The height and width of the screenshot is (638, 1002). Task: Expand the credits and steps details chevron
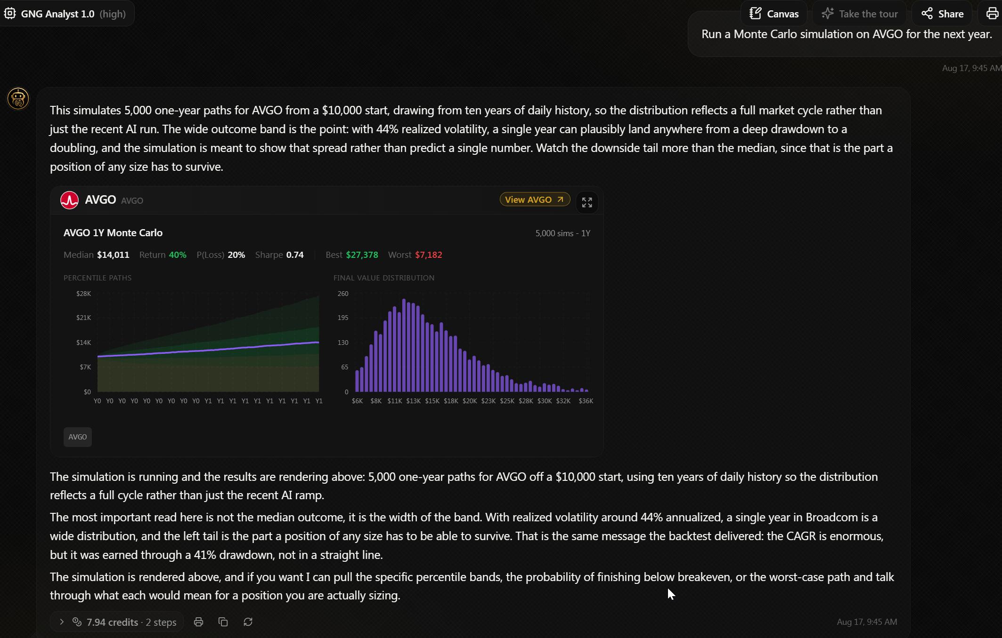62,622
